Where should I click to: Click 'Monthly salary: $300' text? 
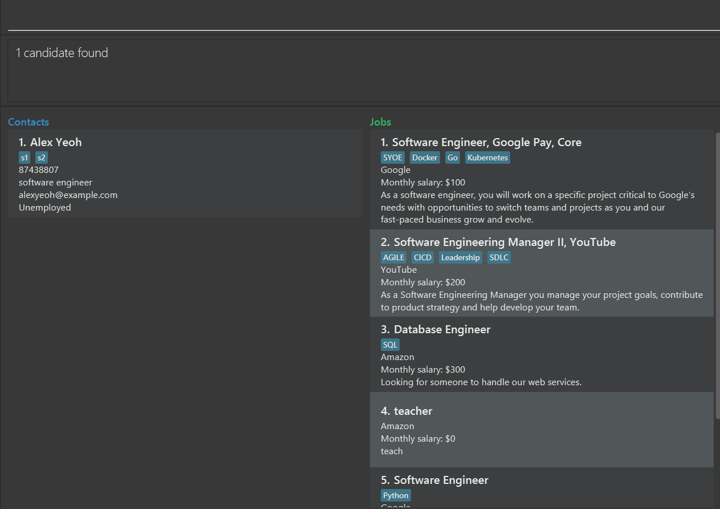[423, 370]
